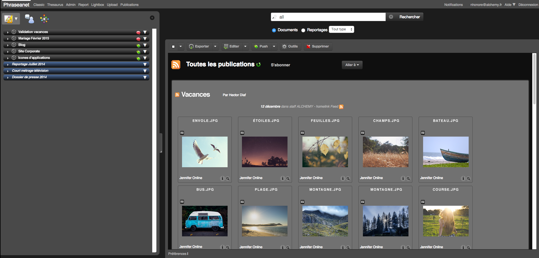This screenshot has height=258, width=539.
Task: Expand the Court métrage télévision row
Action: 8,71
